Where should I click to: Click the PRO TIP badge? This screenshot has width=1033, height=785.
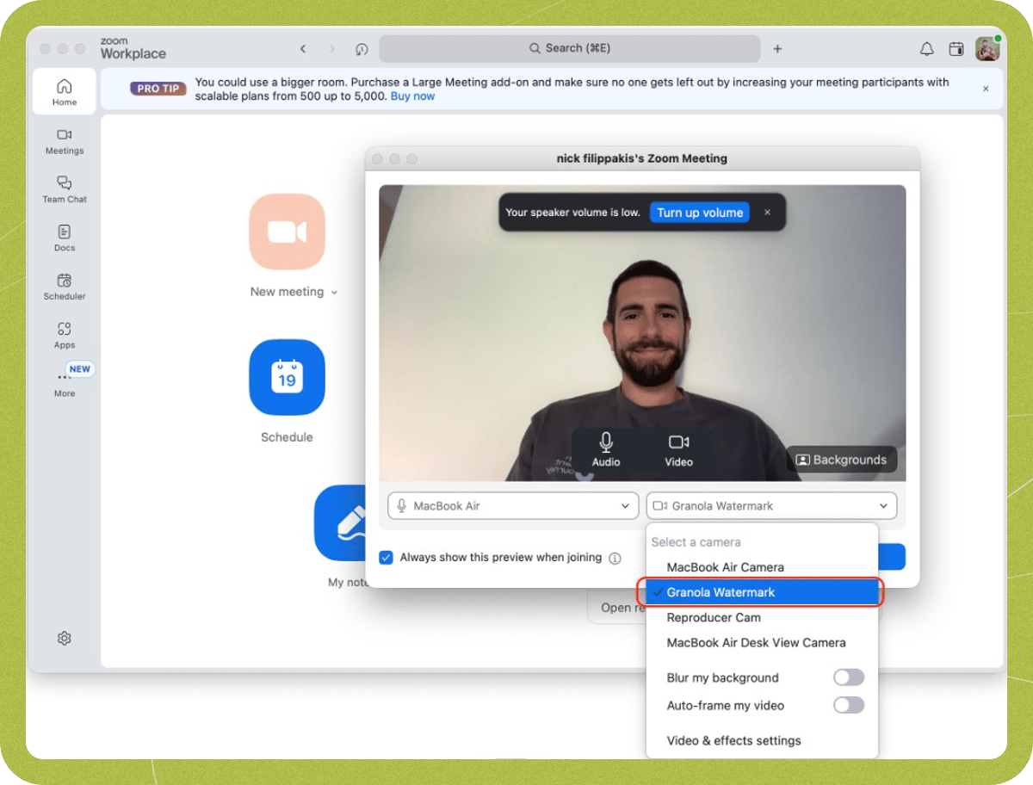tap(158, 89)
